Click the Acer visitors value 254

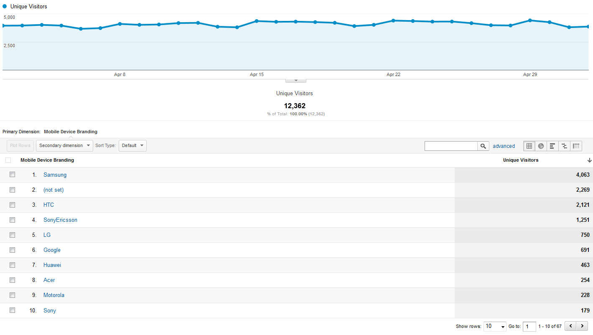click(585, 280)
